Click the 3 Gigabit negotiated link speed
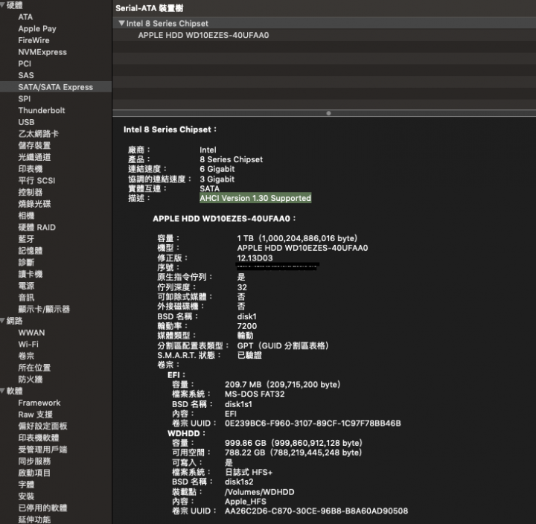This screenshot has height=524, width=536. [217, 179]
